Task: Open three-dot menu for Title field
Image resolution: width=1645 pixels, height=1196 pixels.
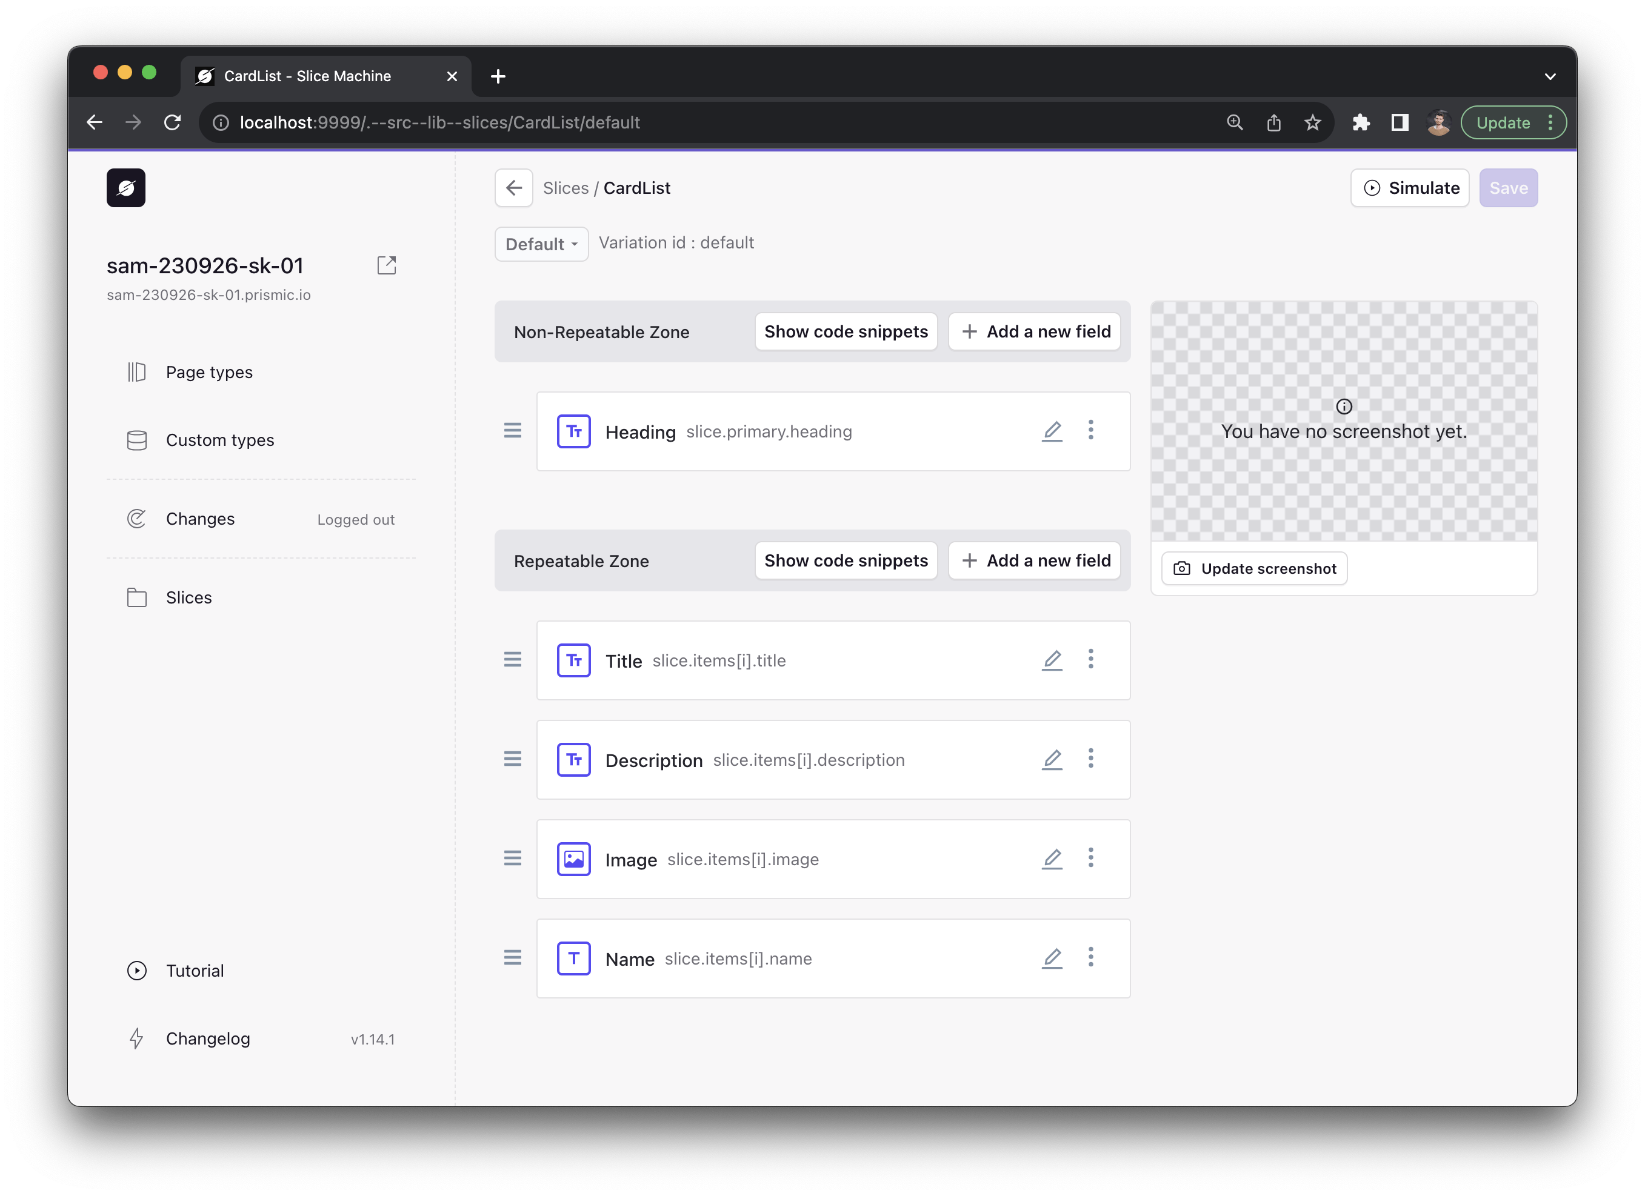Action: click(1090, 660)
